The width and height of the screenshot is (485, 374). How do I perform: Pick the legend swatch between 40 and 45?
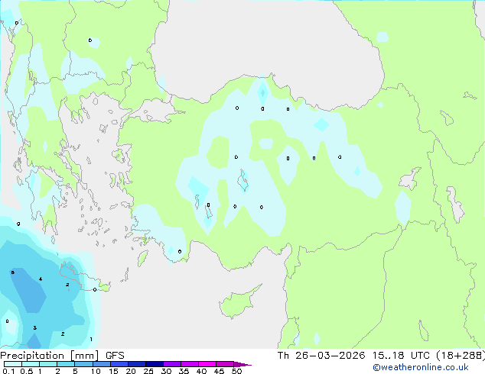(x=207, y=364)
